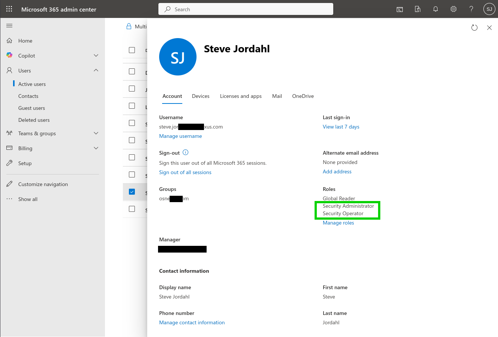Open the settings gear in header

pyautogui.click(x=454, y=9)
